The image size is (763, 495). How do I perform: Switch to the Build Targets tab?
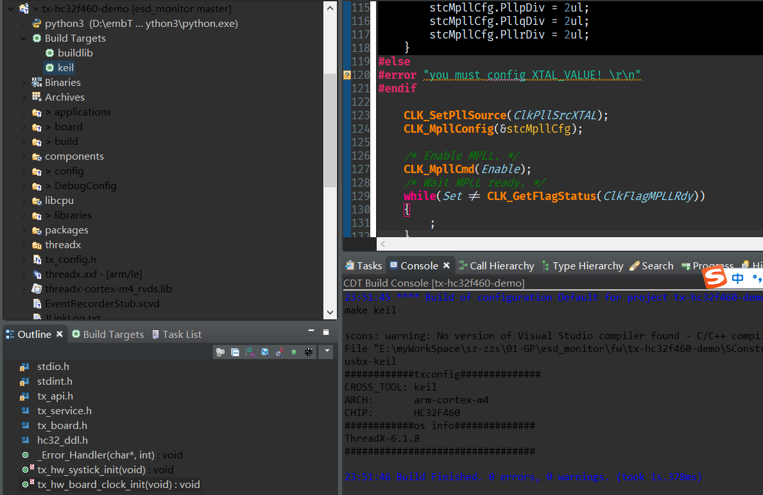[108, 335]
